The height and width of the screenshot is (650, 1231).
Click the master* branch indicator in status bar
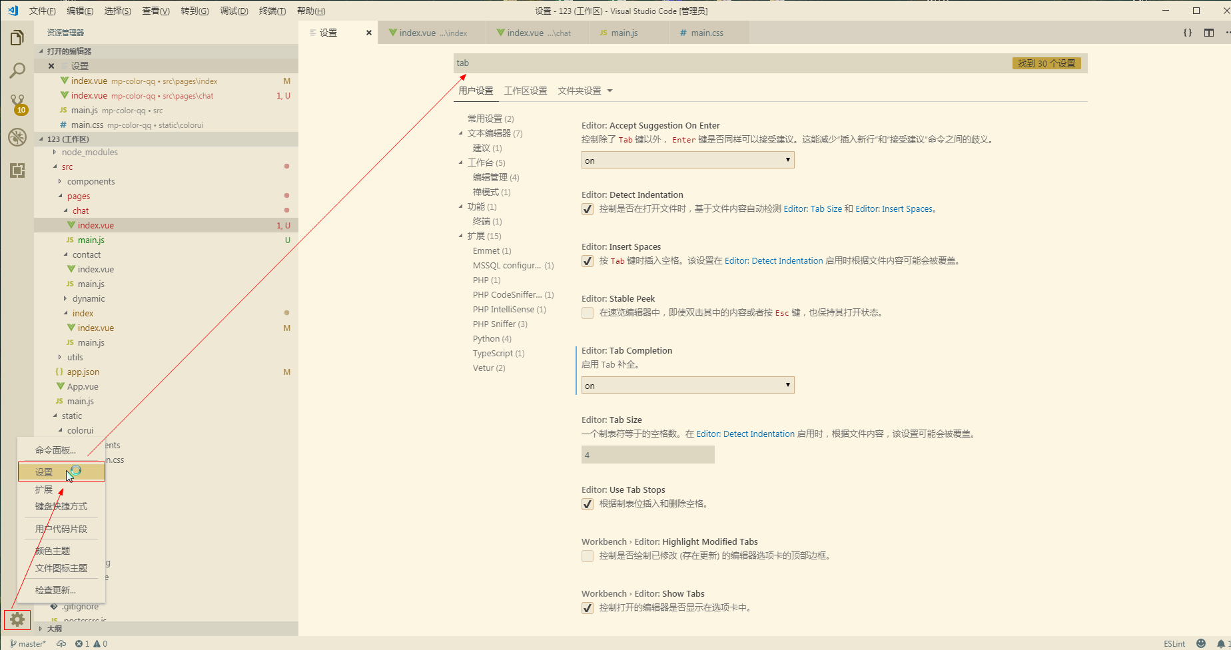[28, 644]
